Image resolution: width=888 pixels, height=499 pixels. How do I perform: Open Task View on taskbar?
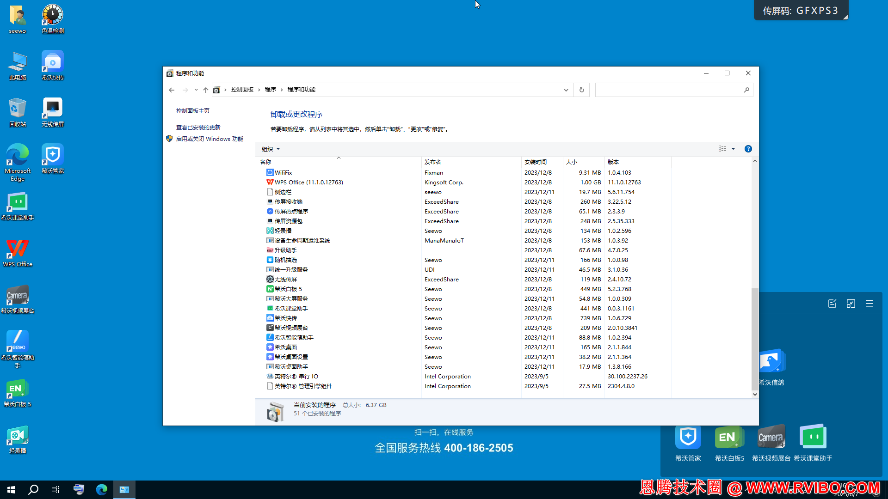coord(55,490)
